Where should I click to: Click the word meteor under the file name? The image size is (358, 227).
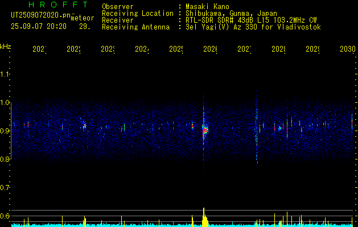(83, 18)
